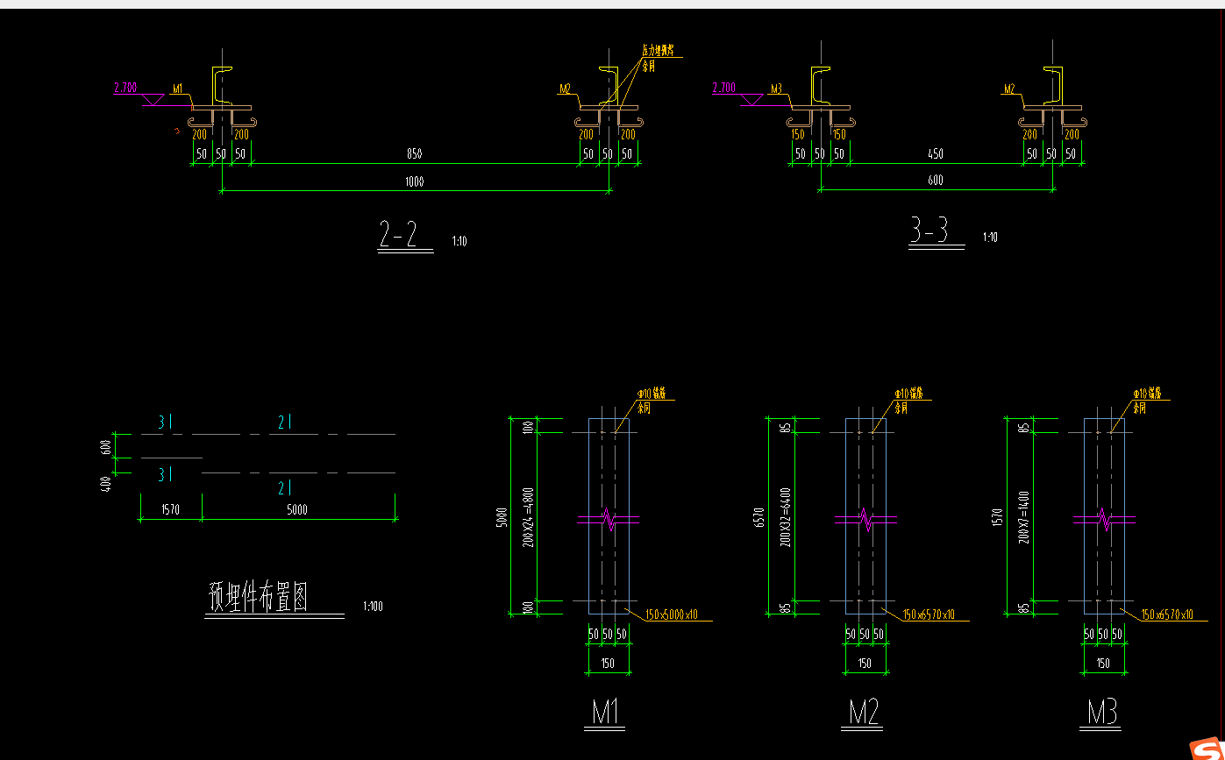Pick the "150" width dimension under detail M2
The image size is (1225, 760).
pos(865,664)
